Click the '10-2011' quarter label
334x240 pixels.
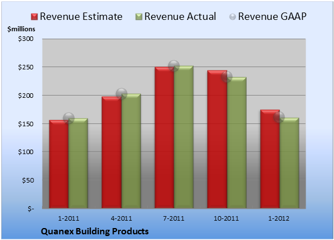[226, 218]
